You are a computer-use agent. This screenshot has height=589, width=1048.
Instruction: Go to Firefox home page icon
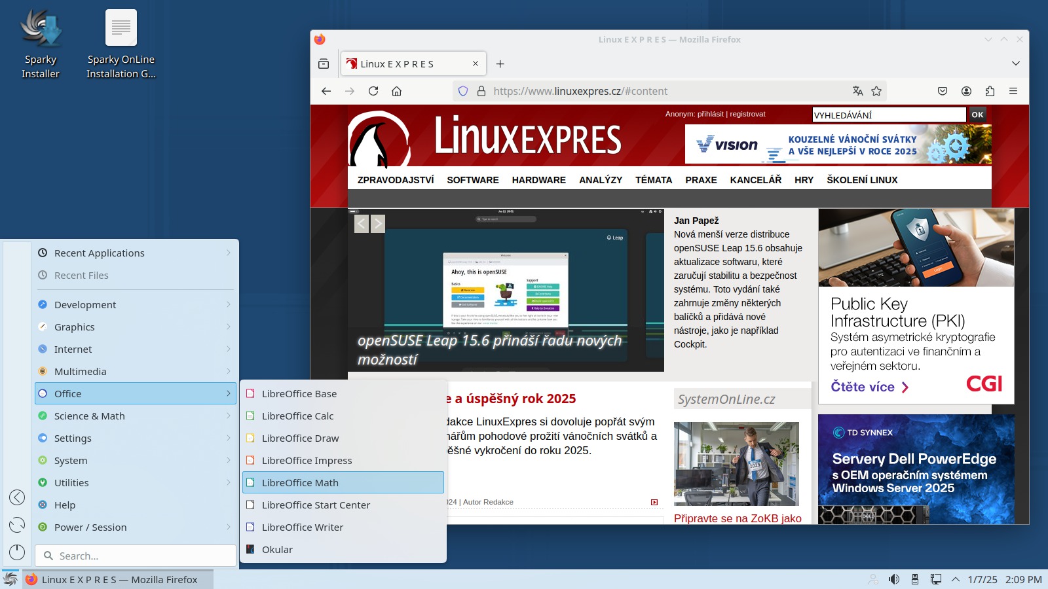396,91
